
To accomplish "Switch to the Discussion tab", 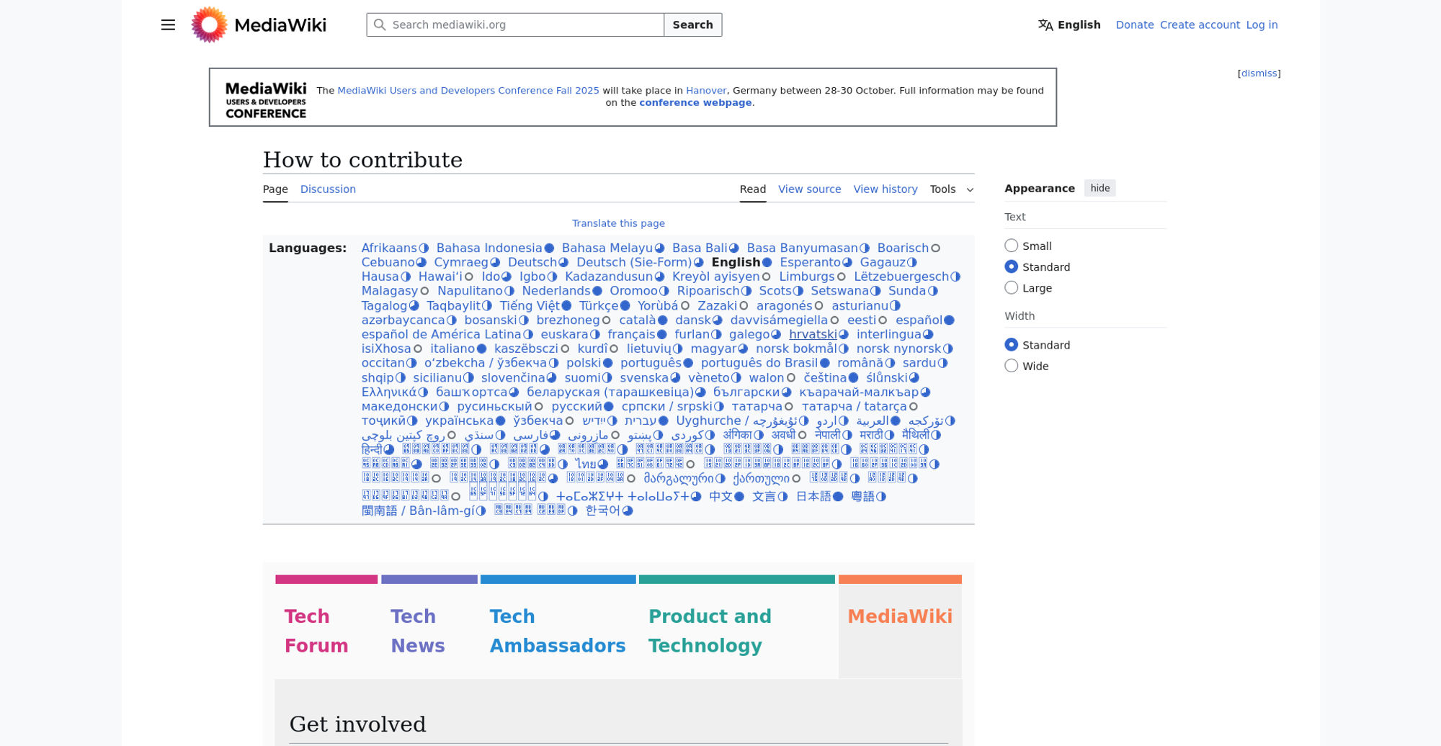I will tap(328, 189).
